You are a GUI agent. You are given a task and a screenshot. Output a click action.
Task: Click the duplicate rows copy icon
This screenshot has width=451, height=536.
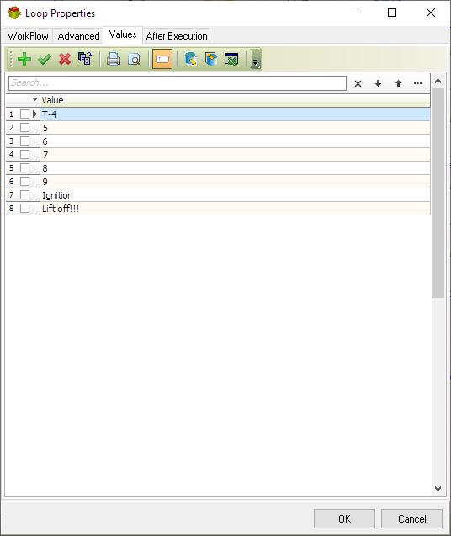point(85,59)
